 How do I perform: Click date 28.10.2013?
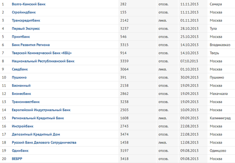[x=189, y=29]
